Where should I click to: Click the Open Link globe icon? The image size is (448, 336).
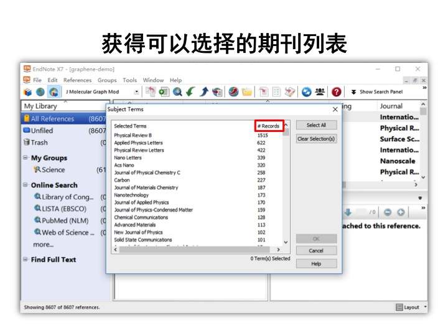pyautogui.click(x=234, y=91)
